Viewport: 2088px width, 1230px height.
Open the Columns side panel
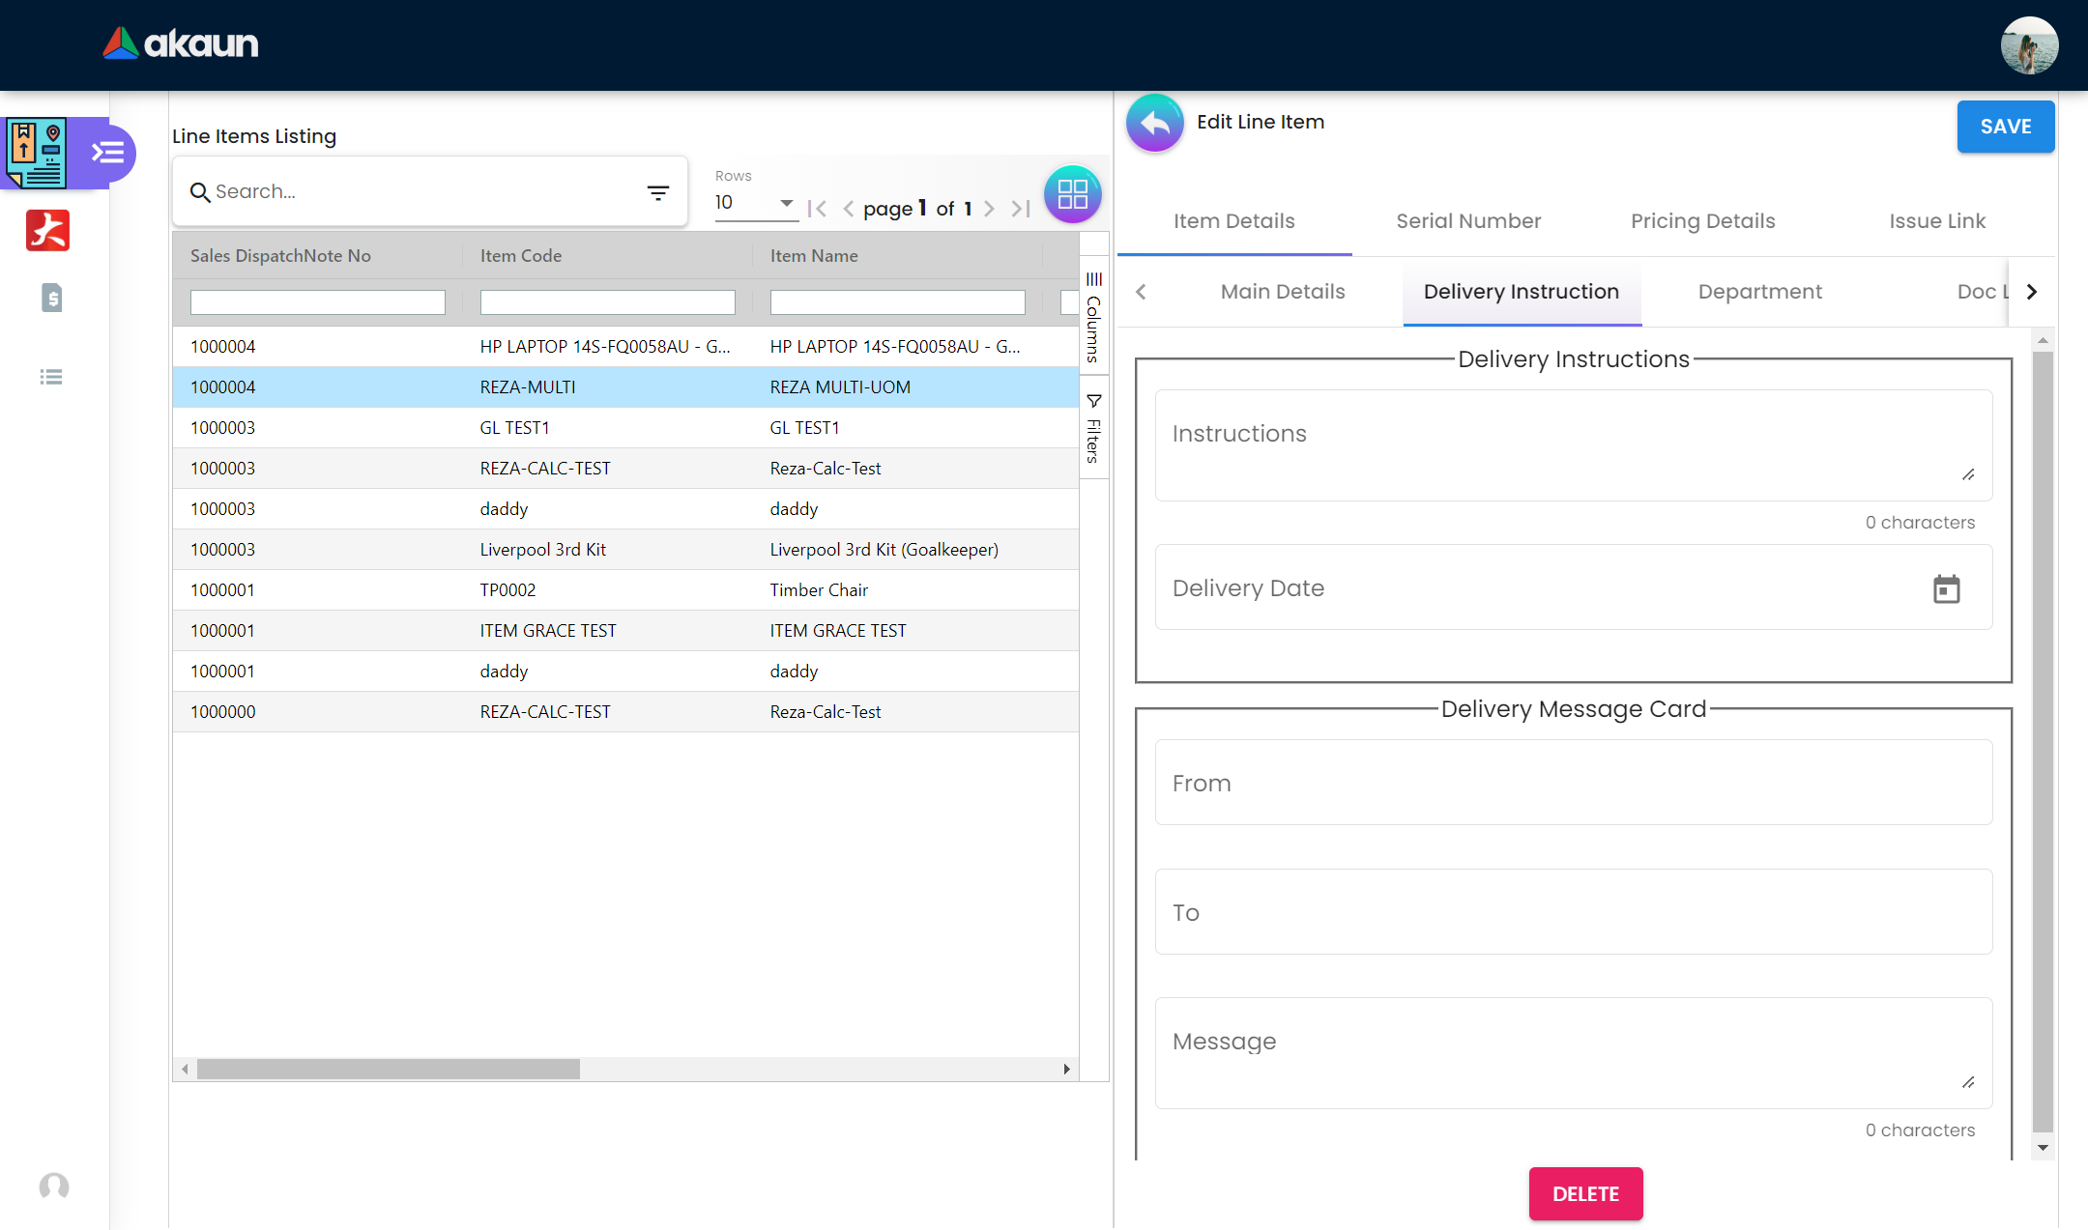[1093, 318]
